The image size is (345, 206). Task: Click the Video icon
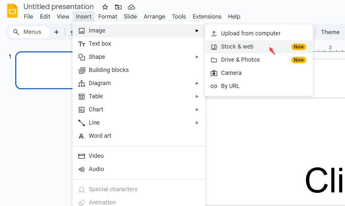(x=82, y=156)
